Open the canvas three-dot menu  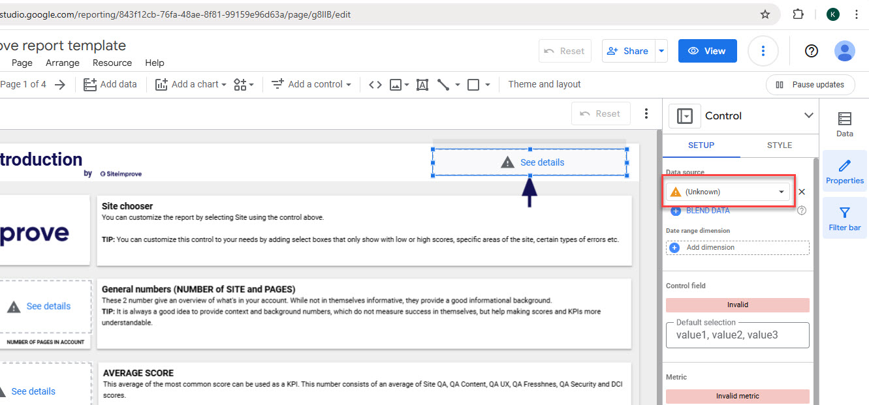click(646, 113)
